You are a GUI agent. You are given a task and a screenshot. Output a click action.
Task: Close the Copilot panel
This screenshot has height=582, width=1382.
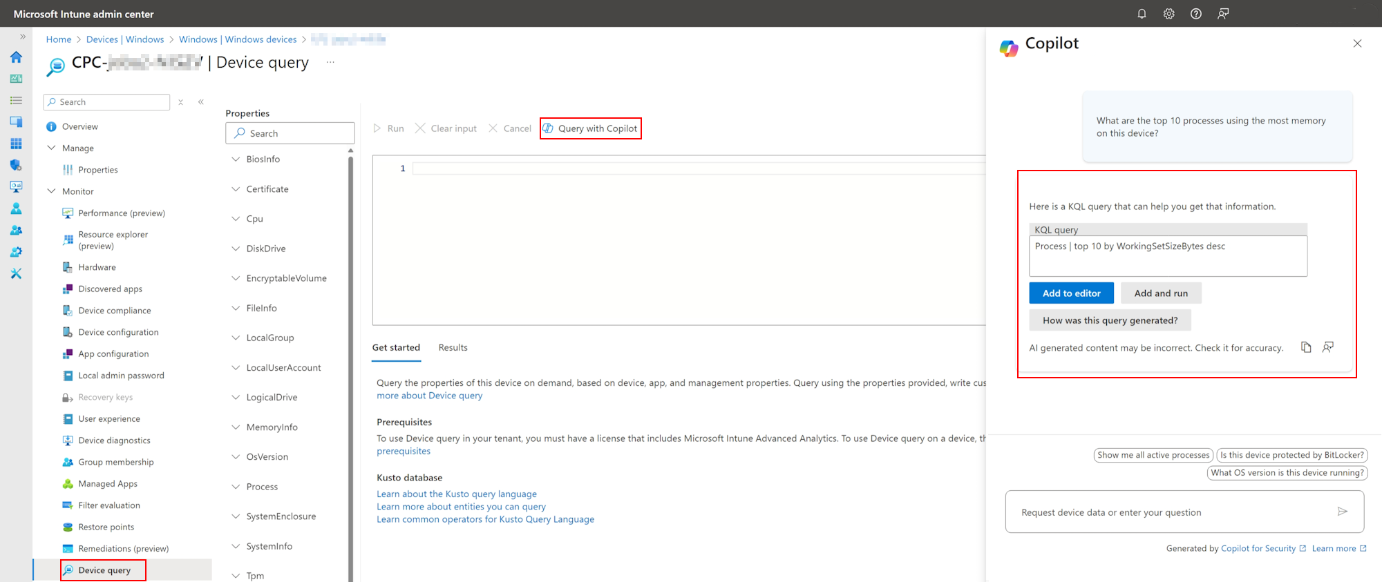[1357, 43]
